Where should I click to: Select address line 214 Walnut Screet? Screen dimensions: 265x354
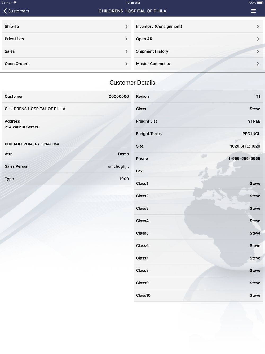coord(21,127)
